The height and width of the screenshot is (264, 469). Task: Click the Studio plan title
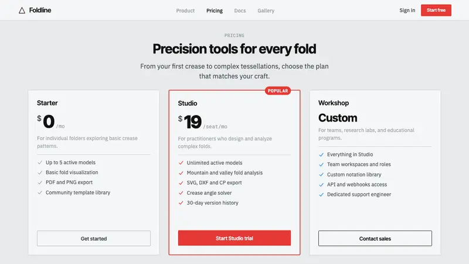point(188,103)
